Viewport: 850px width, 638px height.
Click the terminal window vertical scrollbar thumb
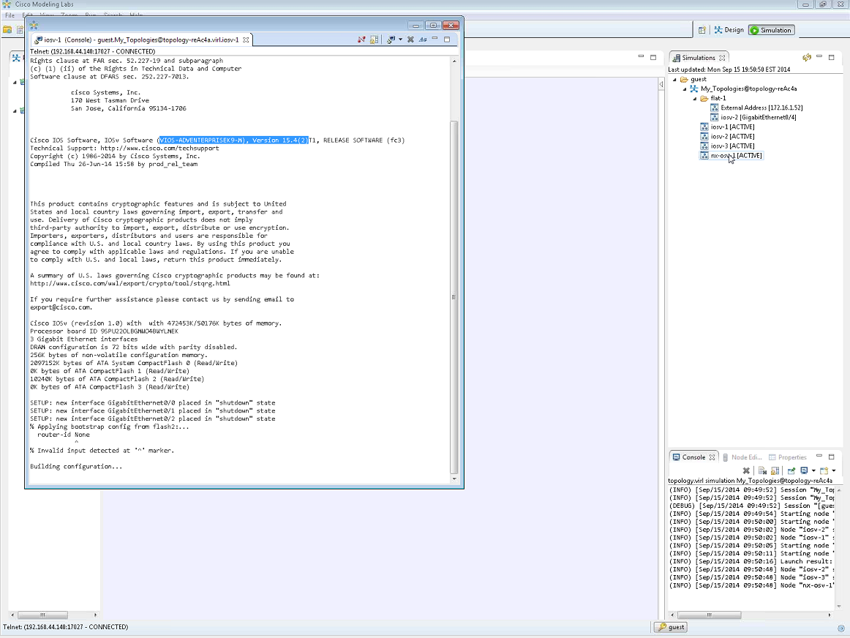click(x=454, y=297)
